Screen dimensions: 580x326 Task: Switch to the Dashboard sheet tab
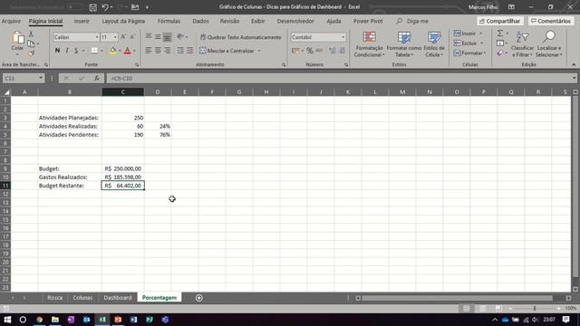tap(118, 298)
